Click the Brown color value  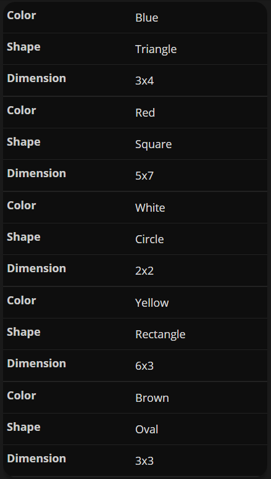coord(152,398)
